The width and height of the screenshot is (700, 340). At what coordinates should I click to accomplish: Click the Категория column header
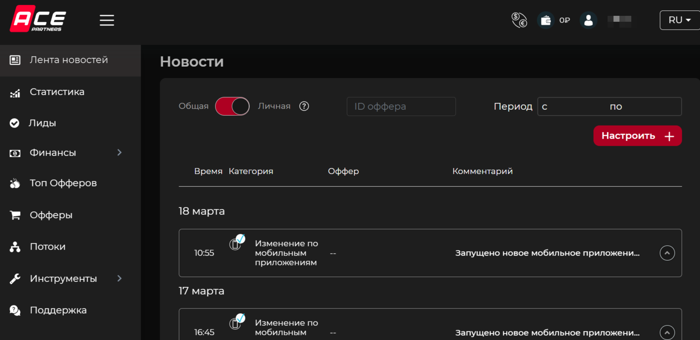pos(251,171)
